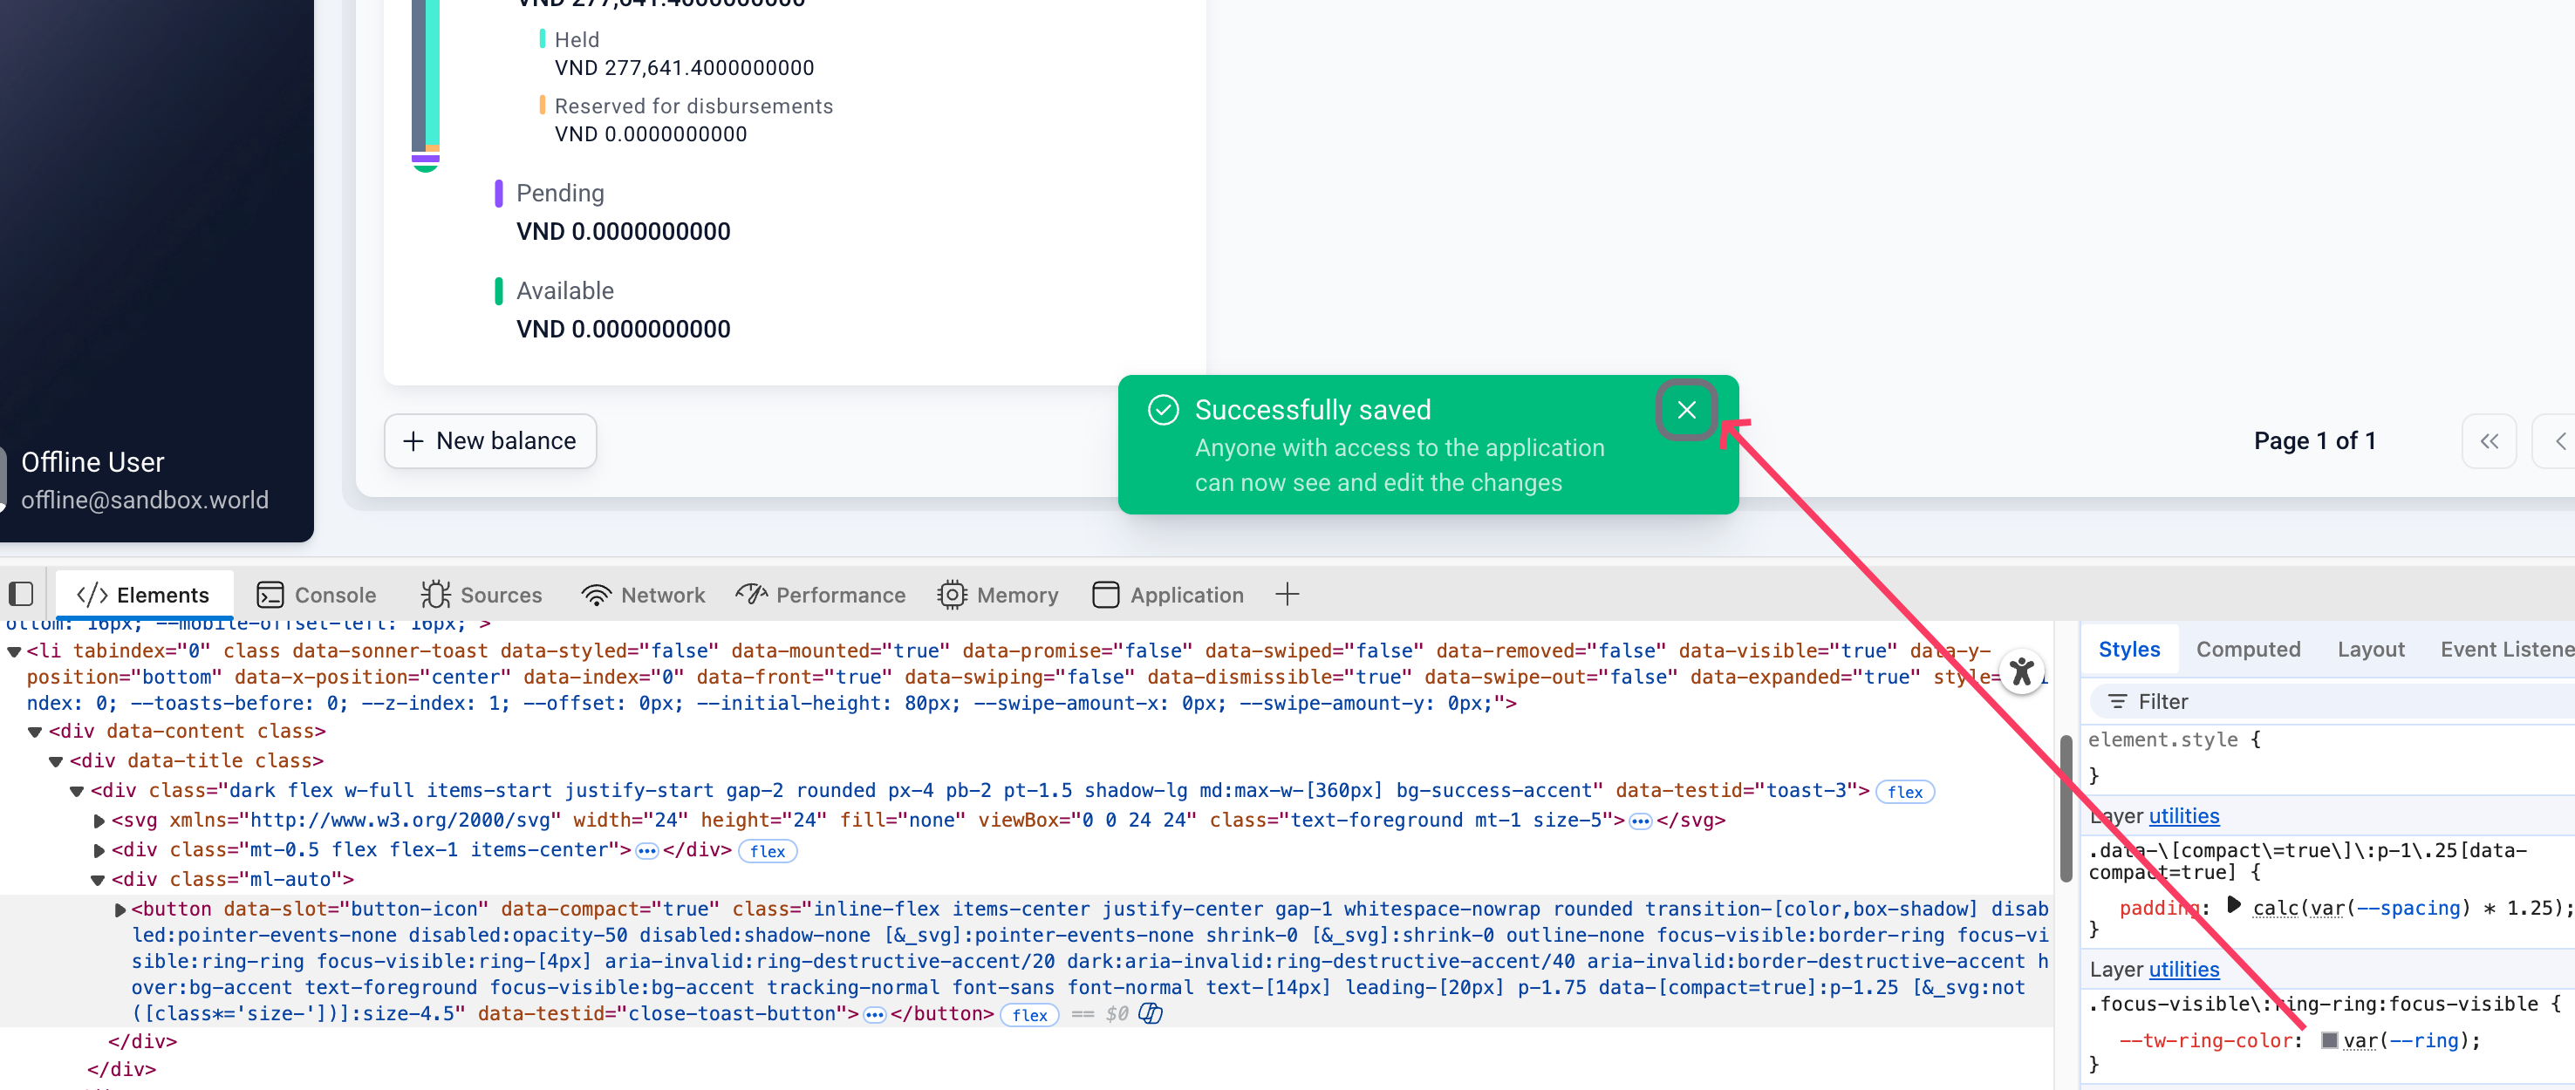The image size is (2575, 1090).
Task: Open the Performance tab
Action: pos(820,595)
